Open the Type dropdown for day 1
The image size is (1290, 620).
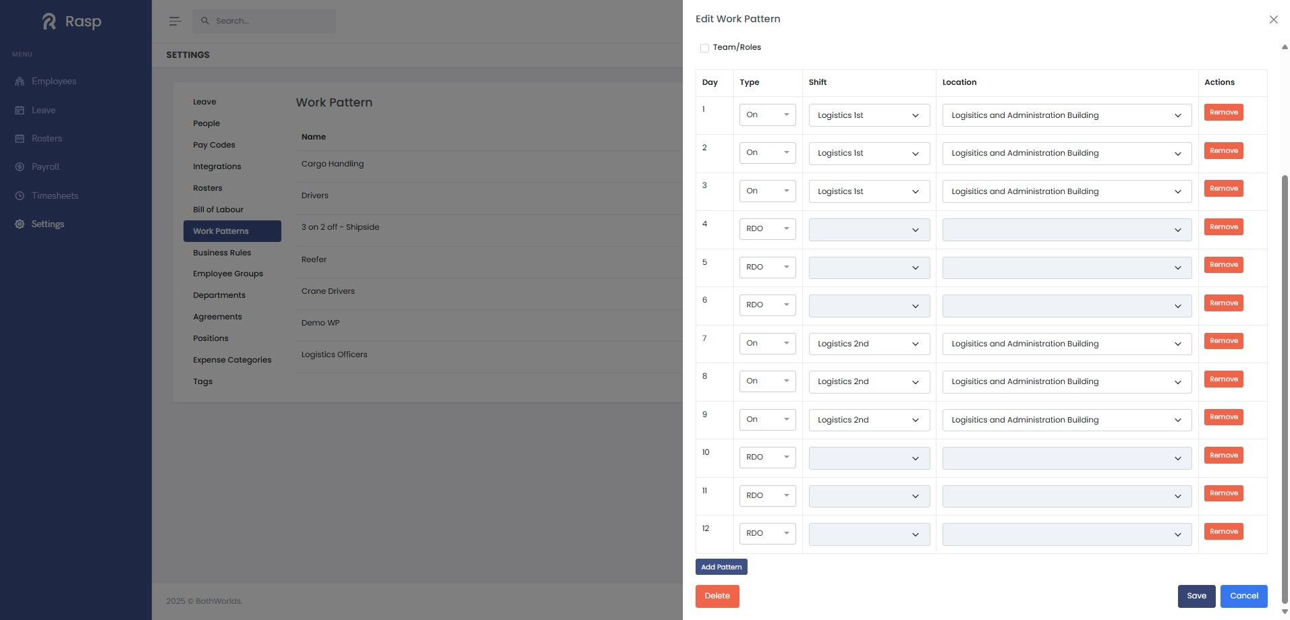(767, 115)
